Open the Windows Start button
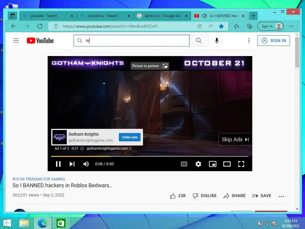The image size is (305, 229). (7, 223)
